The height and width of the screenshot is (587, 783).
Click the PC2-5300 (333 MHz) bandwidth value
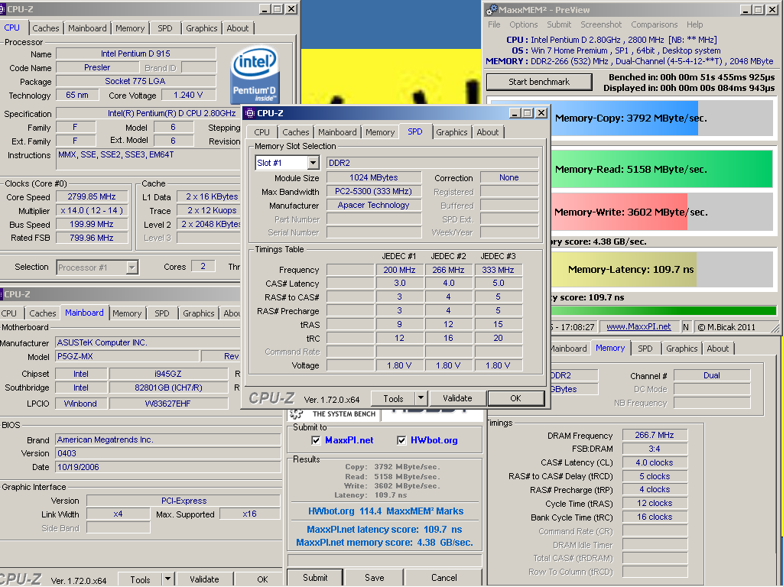coord(373,192)
